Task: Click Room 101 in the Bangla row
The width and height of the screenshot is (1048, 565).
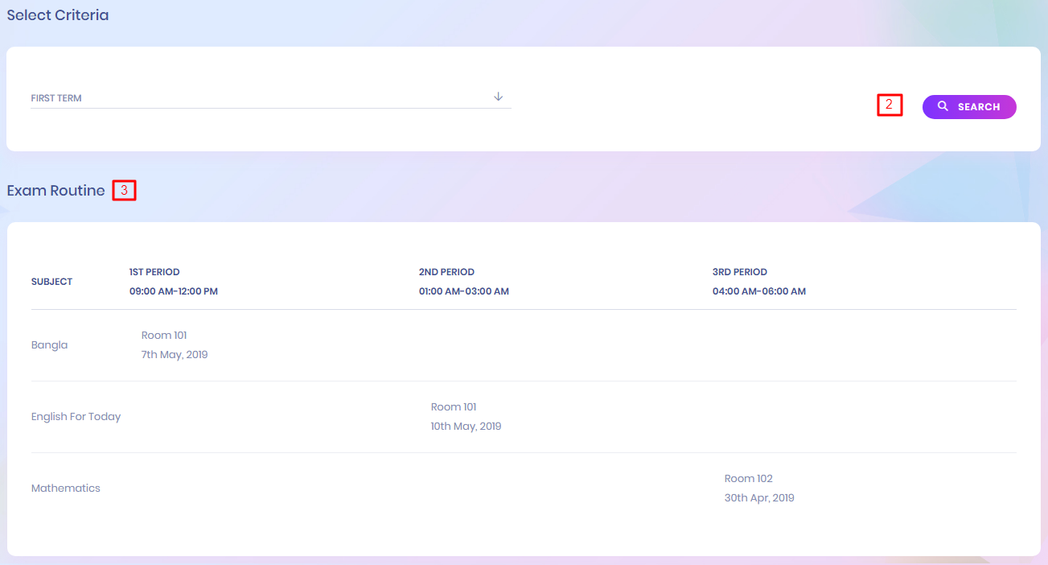Action: 164,336
